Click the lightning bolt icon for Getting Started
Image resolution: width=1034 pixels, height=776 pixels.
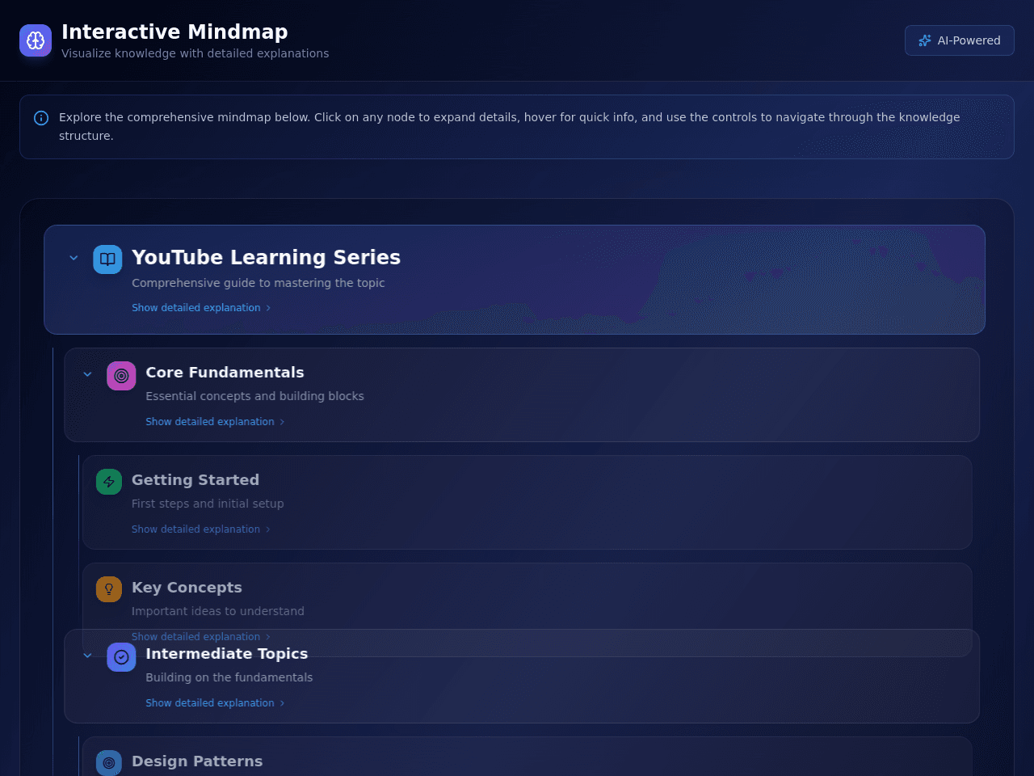(x=109, y=482)
